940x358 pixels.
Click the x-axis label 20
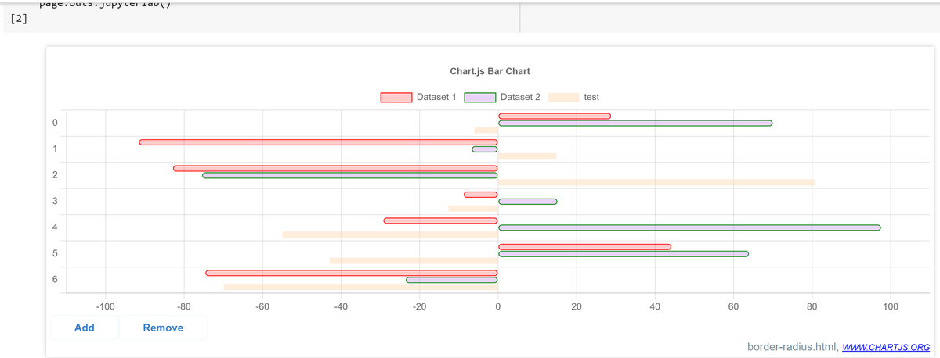[x=577, y=306]
